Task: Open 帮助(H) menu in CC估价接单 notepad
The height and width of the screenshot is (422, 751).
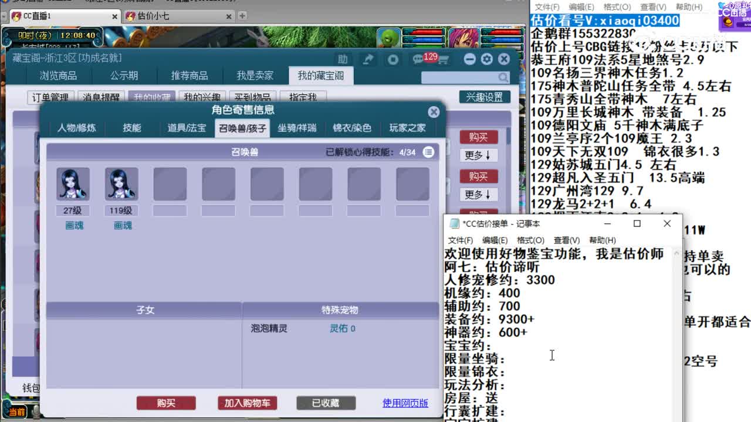Action: pos(602,240)
